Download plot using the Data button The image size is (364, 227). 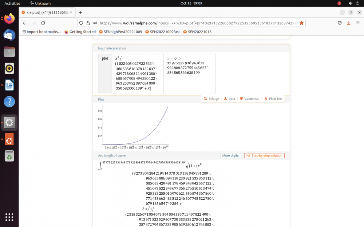(x=229, y=99)
